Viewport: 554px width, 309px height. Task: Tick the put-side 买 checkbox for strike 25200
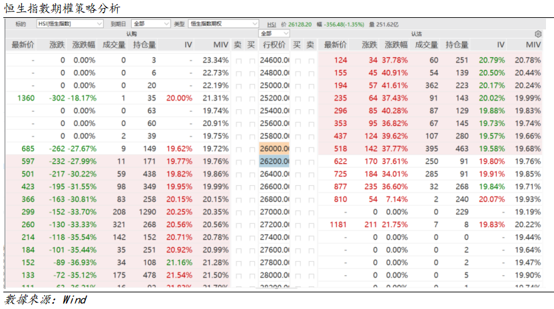coord(297,98)
